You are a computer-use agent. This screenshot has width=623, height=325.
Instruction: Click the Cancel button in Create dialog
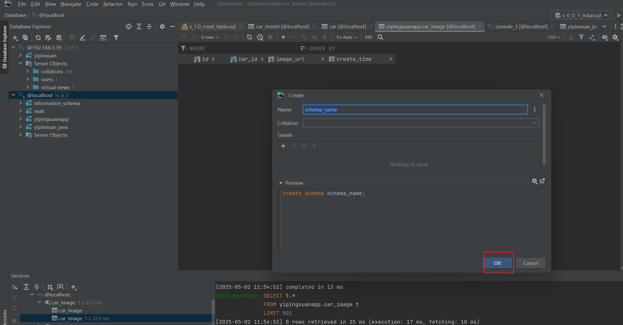[530, 263]
